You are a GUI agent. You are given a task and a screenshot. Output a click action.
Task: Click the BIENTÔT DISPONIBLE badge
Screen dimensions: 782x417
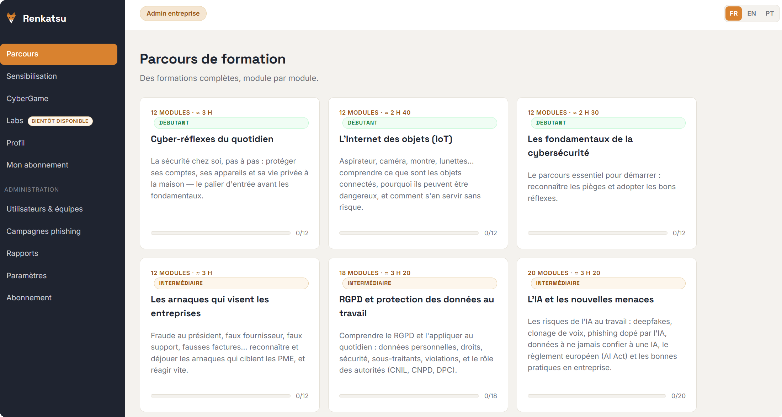click(x=60, y=121)
